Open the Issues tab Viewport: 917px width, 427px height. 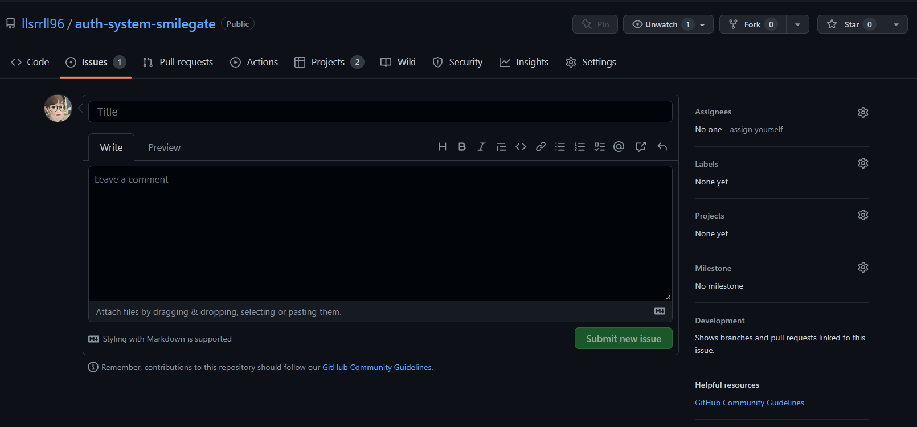[95, 62]
